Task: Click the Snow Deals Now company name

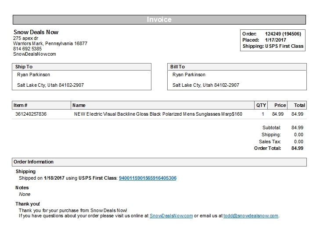Action: 36,32
